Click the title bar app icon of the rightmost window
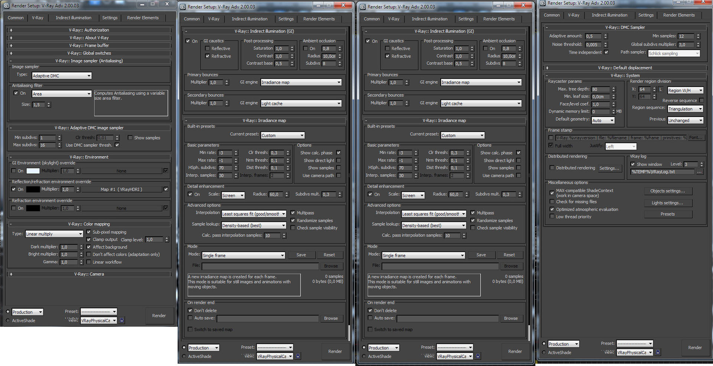 [x=543, y=3]
